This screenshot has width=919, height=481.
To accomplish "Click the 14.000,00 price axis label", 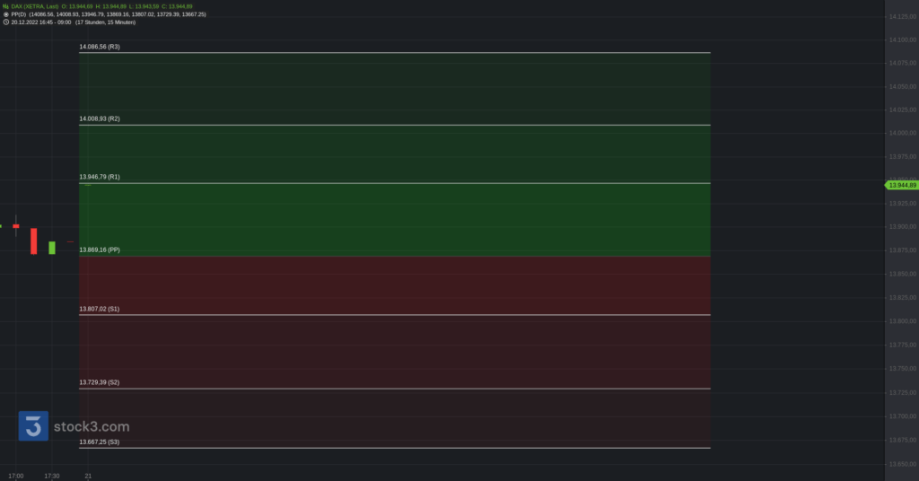I will pos(900,134).
